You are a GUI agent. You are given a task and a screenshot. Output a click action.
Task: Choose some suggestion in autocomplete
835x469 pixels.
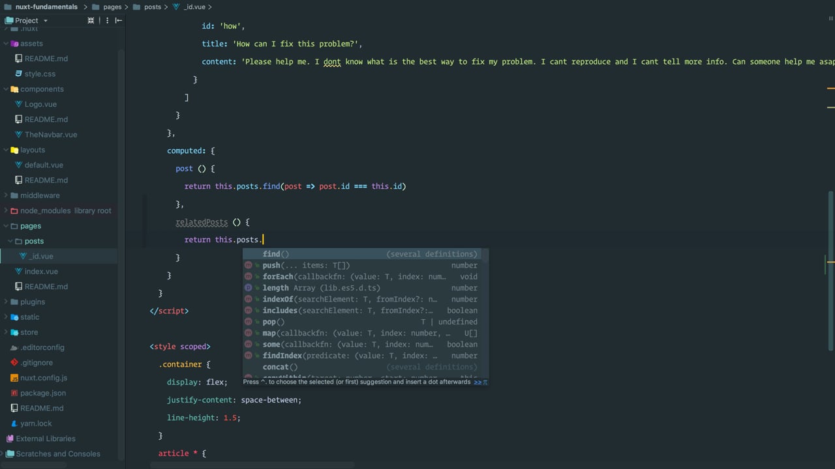click(362, 345)
